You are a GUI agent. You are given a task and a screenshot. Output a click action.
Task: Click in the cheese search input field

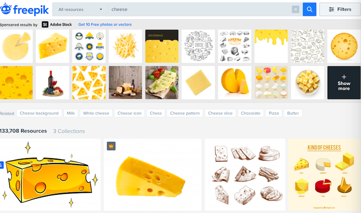point(200,10)
